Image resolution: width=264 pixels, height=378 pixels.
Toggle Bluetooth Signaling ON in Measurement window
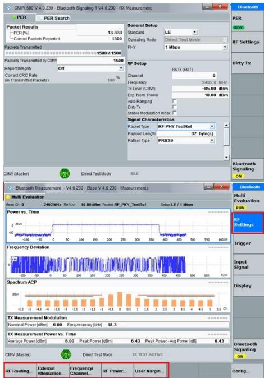248,350
